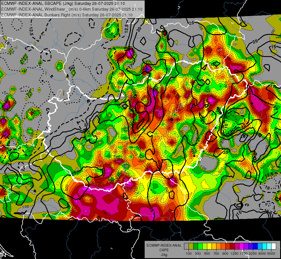Click the magenta legend swatch
Viewport: 281px width, 259px height.
(242, 246)
